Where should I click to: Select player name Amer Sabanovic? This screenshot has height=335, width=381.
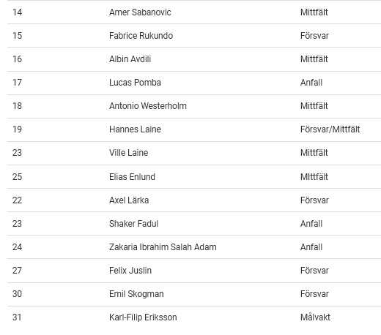[140, 12]
